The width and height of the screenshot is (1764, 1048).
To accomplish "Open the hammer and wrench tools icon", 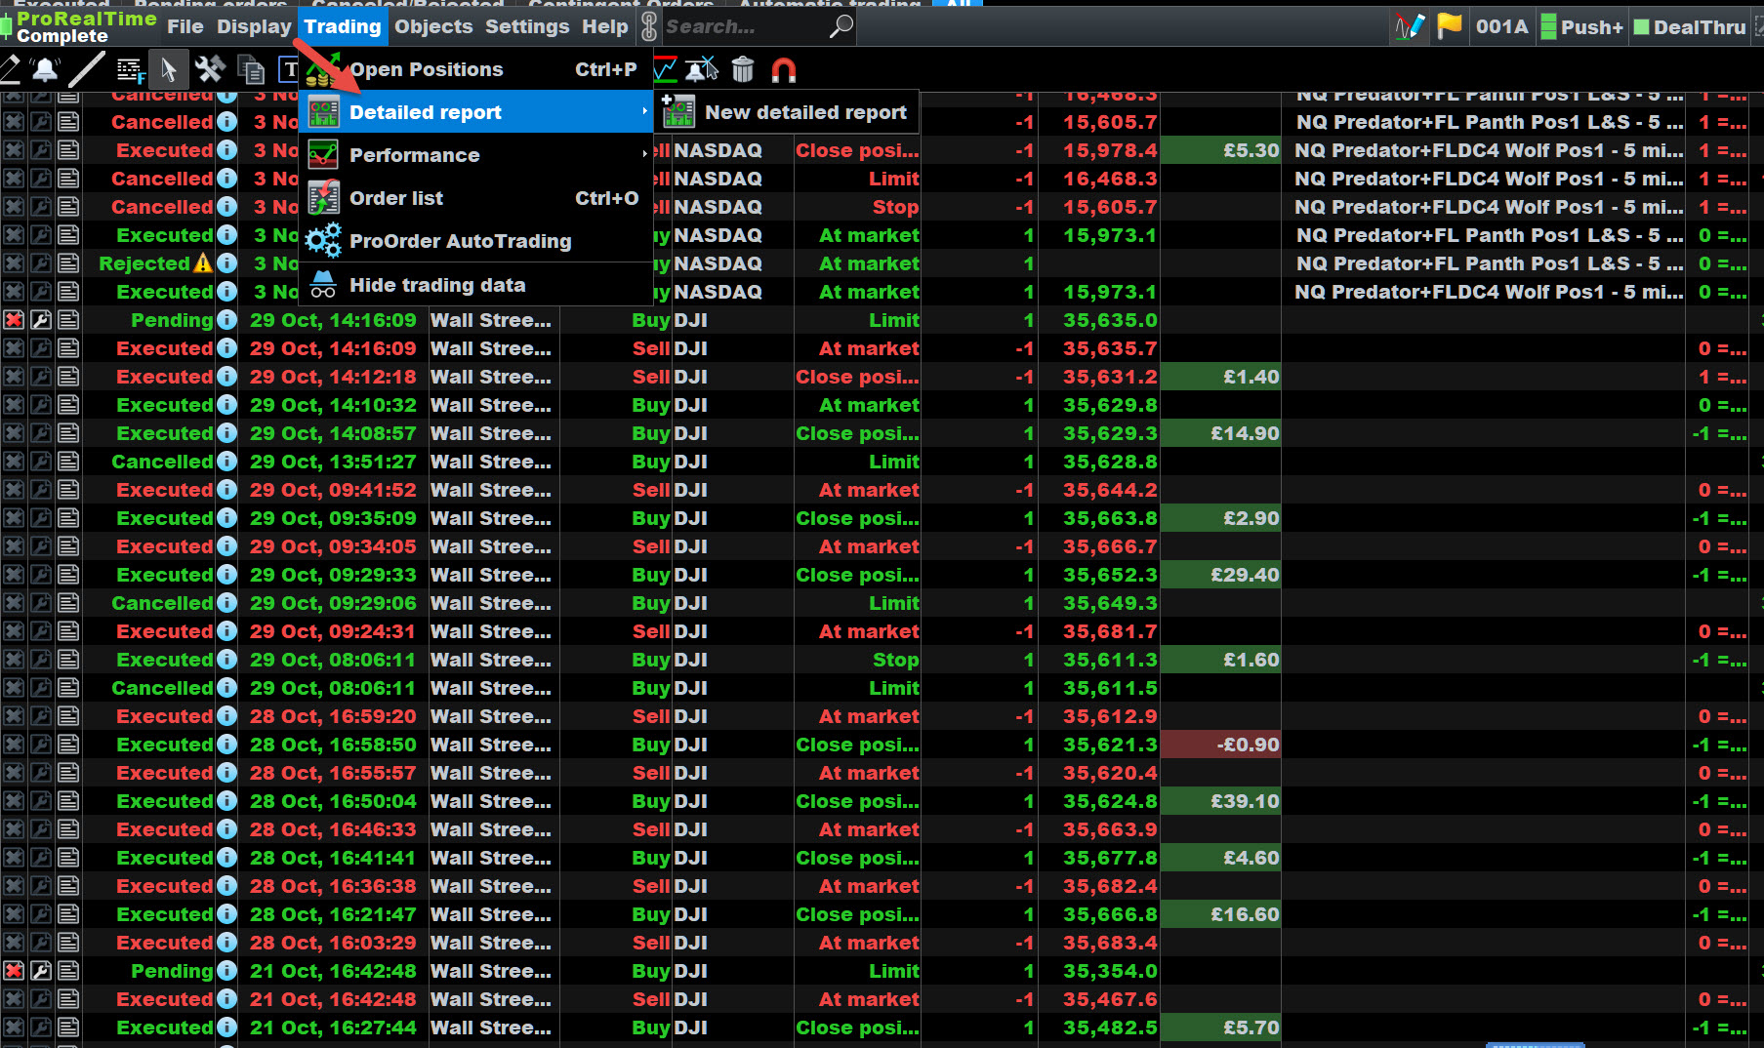I will tap(210, 69).
